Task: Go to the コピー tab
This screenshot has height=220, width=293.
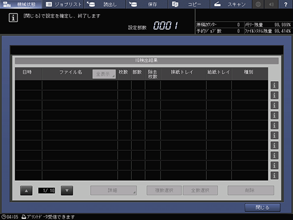Action: (x=189, y=4)
